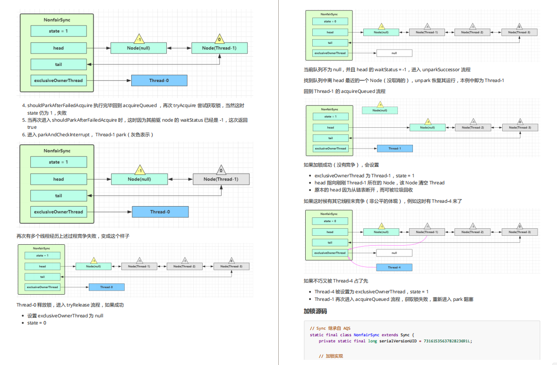Viewport: 557px width, 365px height.
Task: Click the line 如果这时候有其它线程来竞争
Action: pos(383,201)
